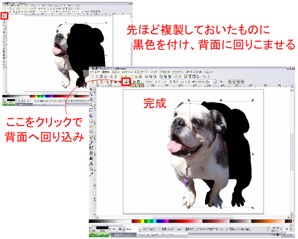Viewport: 298px width, 239px height.
Task: Open the File menu in front window
Action: (95, 72)
